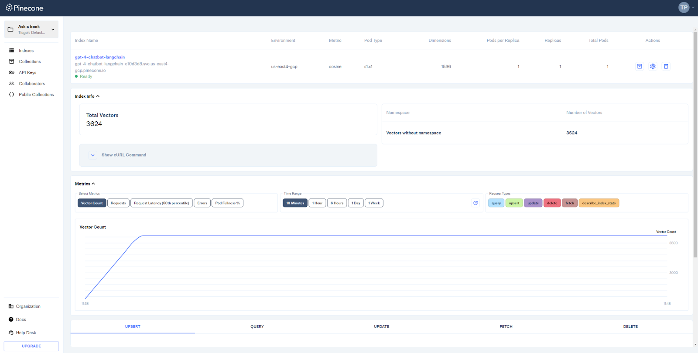Click the Ready status label

tap(86, 76)
